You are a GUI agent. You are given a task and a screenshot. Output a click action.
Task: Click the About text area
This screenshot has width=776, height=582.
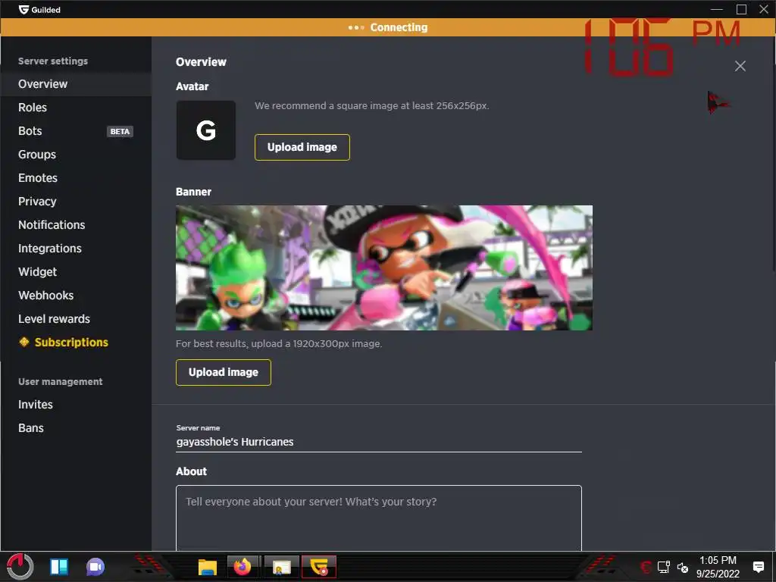[x=379, y=518]
